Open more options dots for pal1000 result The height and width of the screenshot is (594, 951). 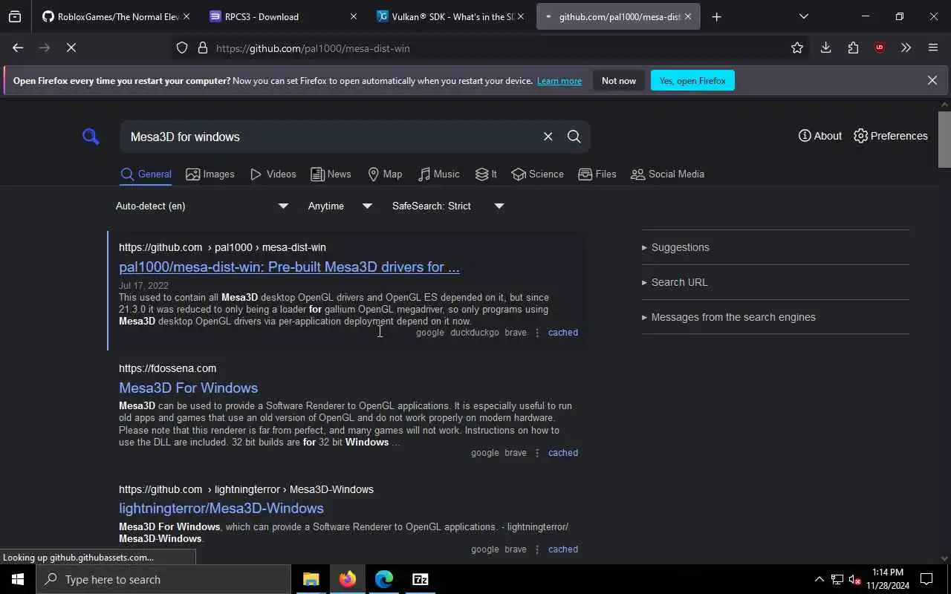[537, 333]
